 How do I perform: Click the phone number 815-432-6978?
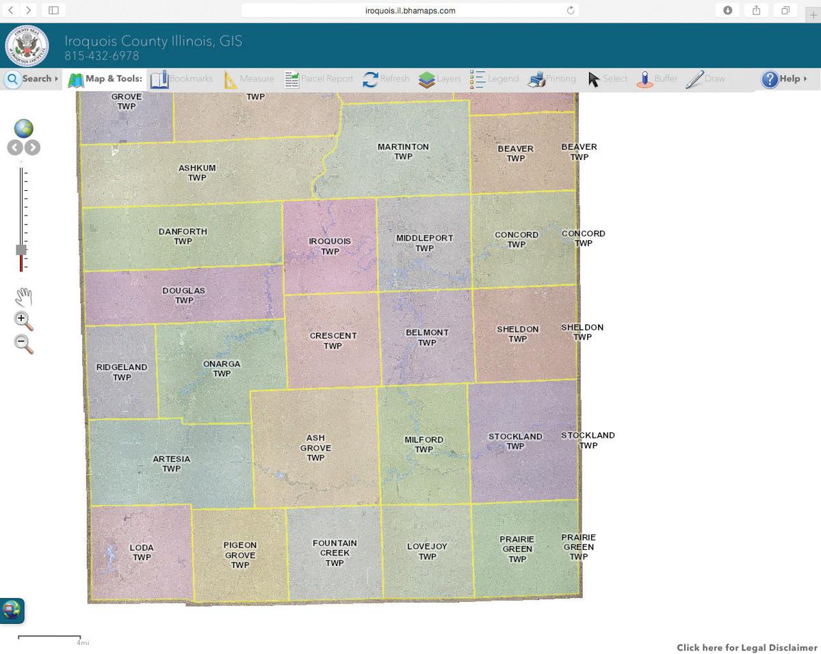coord(102,56)
